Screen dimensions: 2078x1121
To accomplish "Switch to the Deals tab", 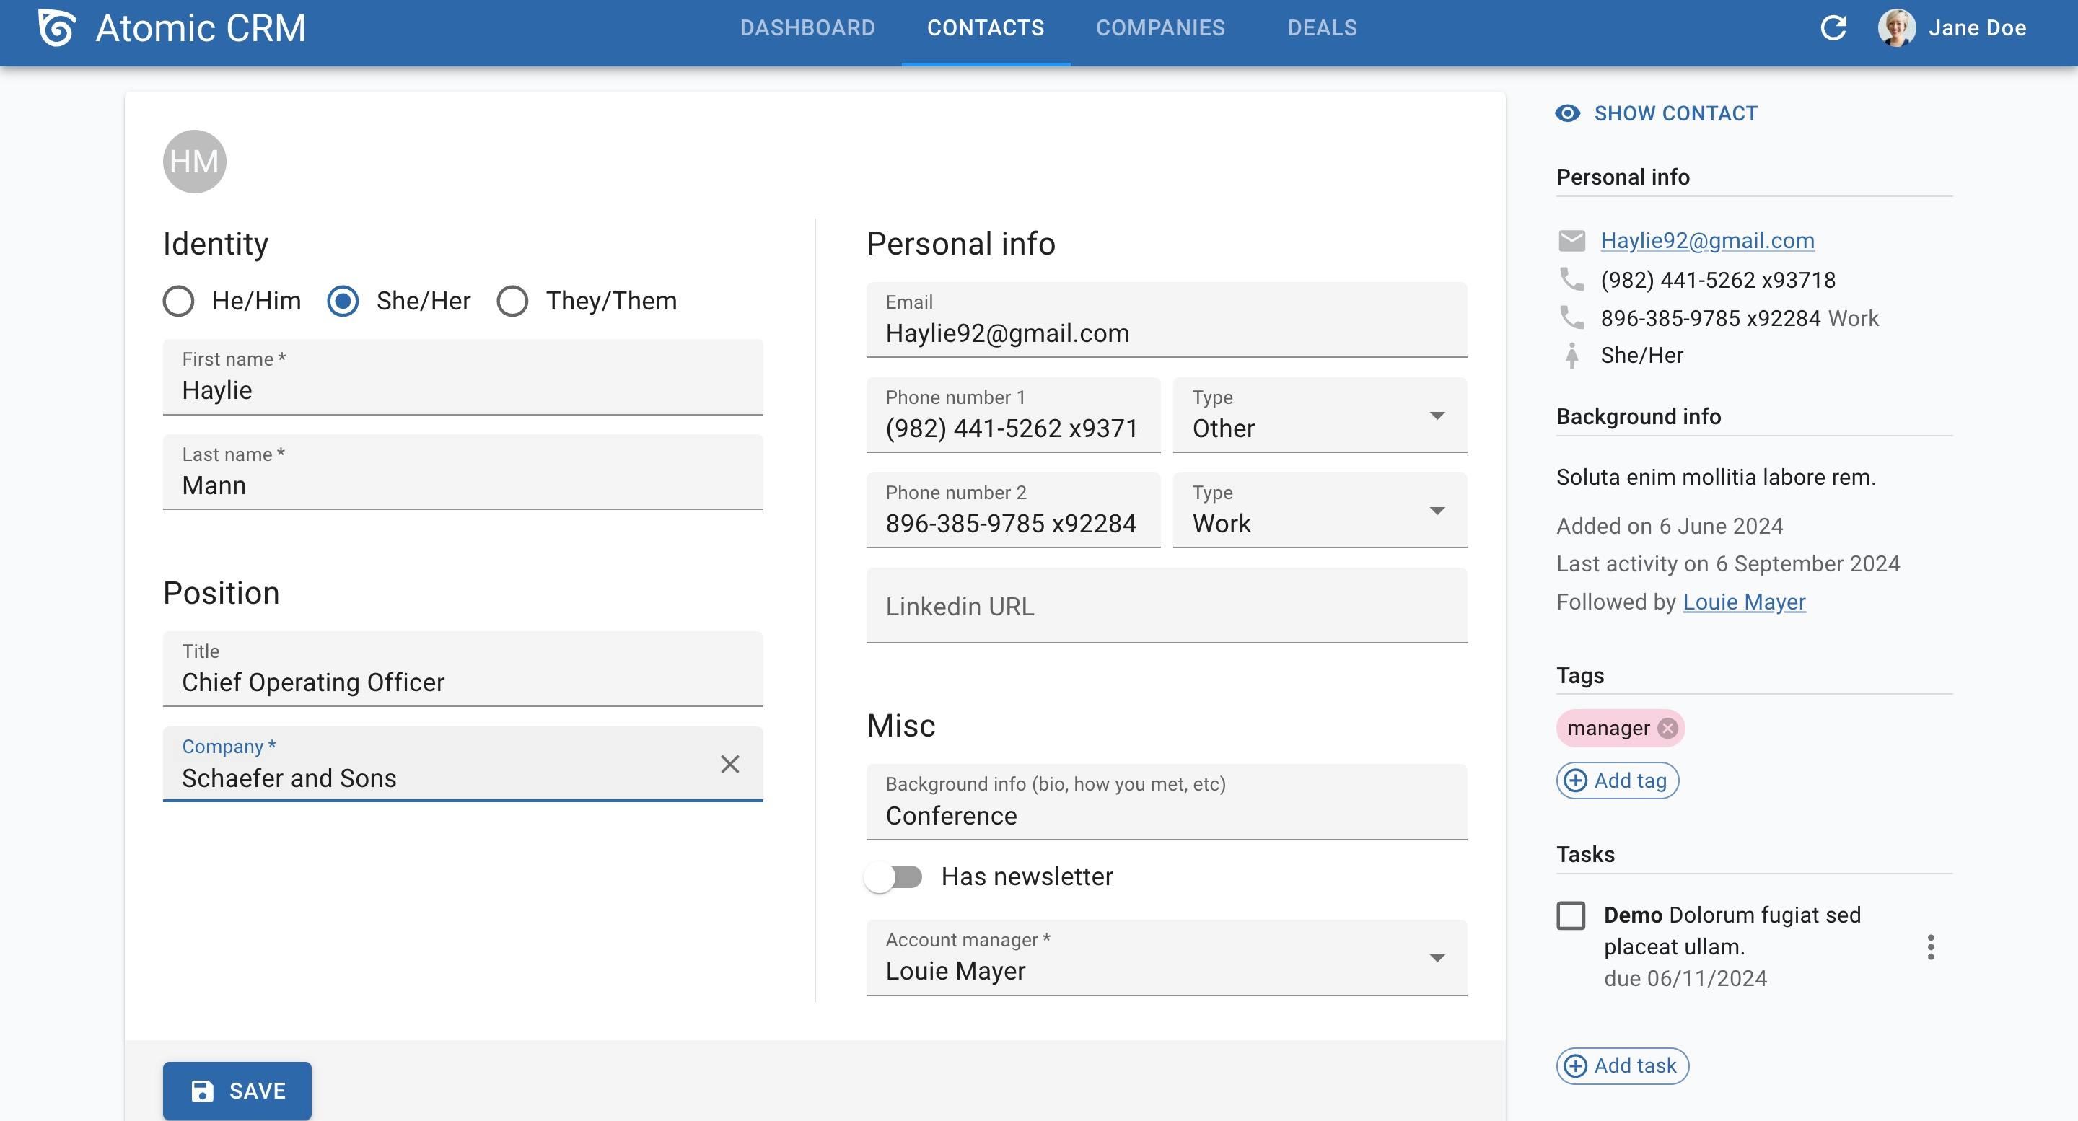I will (1322, 28).
